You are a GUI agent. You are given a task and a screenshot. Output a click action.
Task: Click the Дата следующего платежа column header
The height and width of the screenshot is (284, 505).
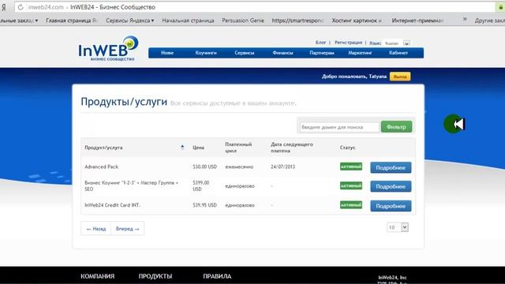pyautogui.click(x=292, y=148)
